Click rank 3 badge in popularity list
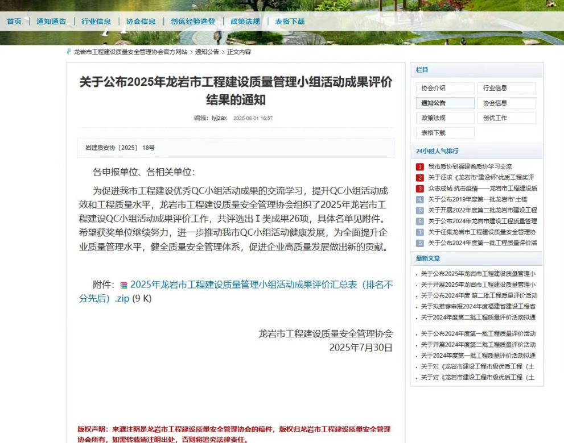Screen dimensions: 564x443 point(420,189)
